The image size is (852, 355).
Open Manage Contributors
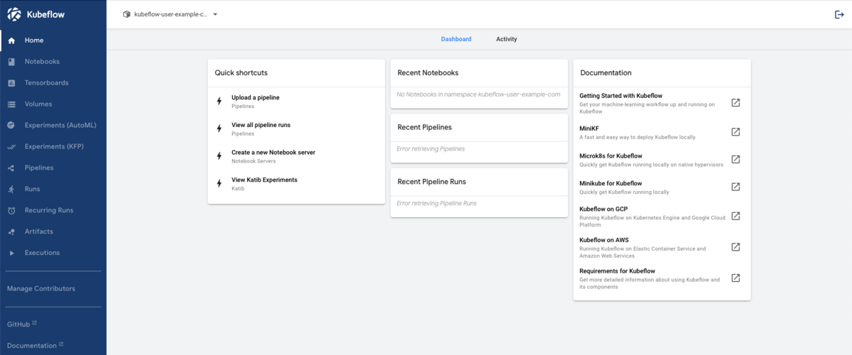click(41, 289)
